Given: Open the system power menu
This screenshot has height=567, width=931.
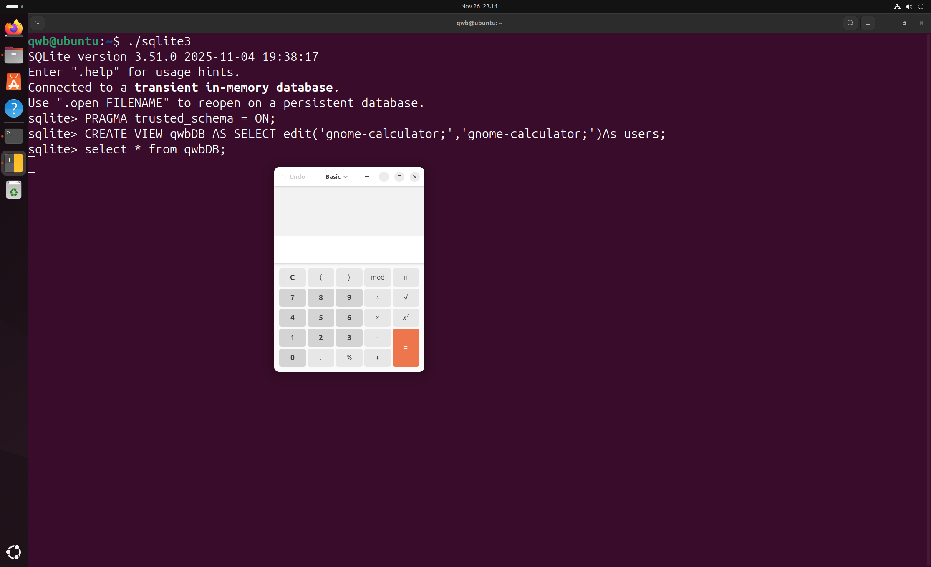Looking at the screenshot, I should pyautogui.click(x=921, y=6).
